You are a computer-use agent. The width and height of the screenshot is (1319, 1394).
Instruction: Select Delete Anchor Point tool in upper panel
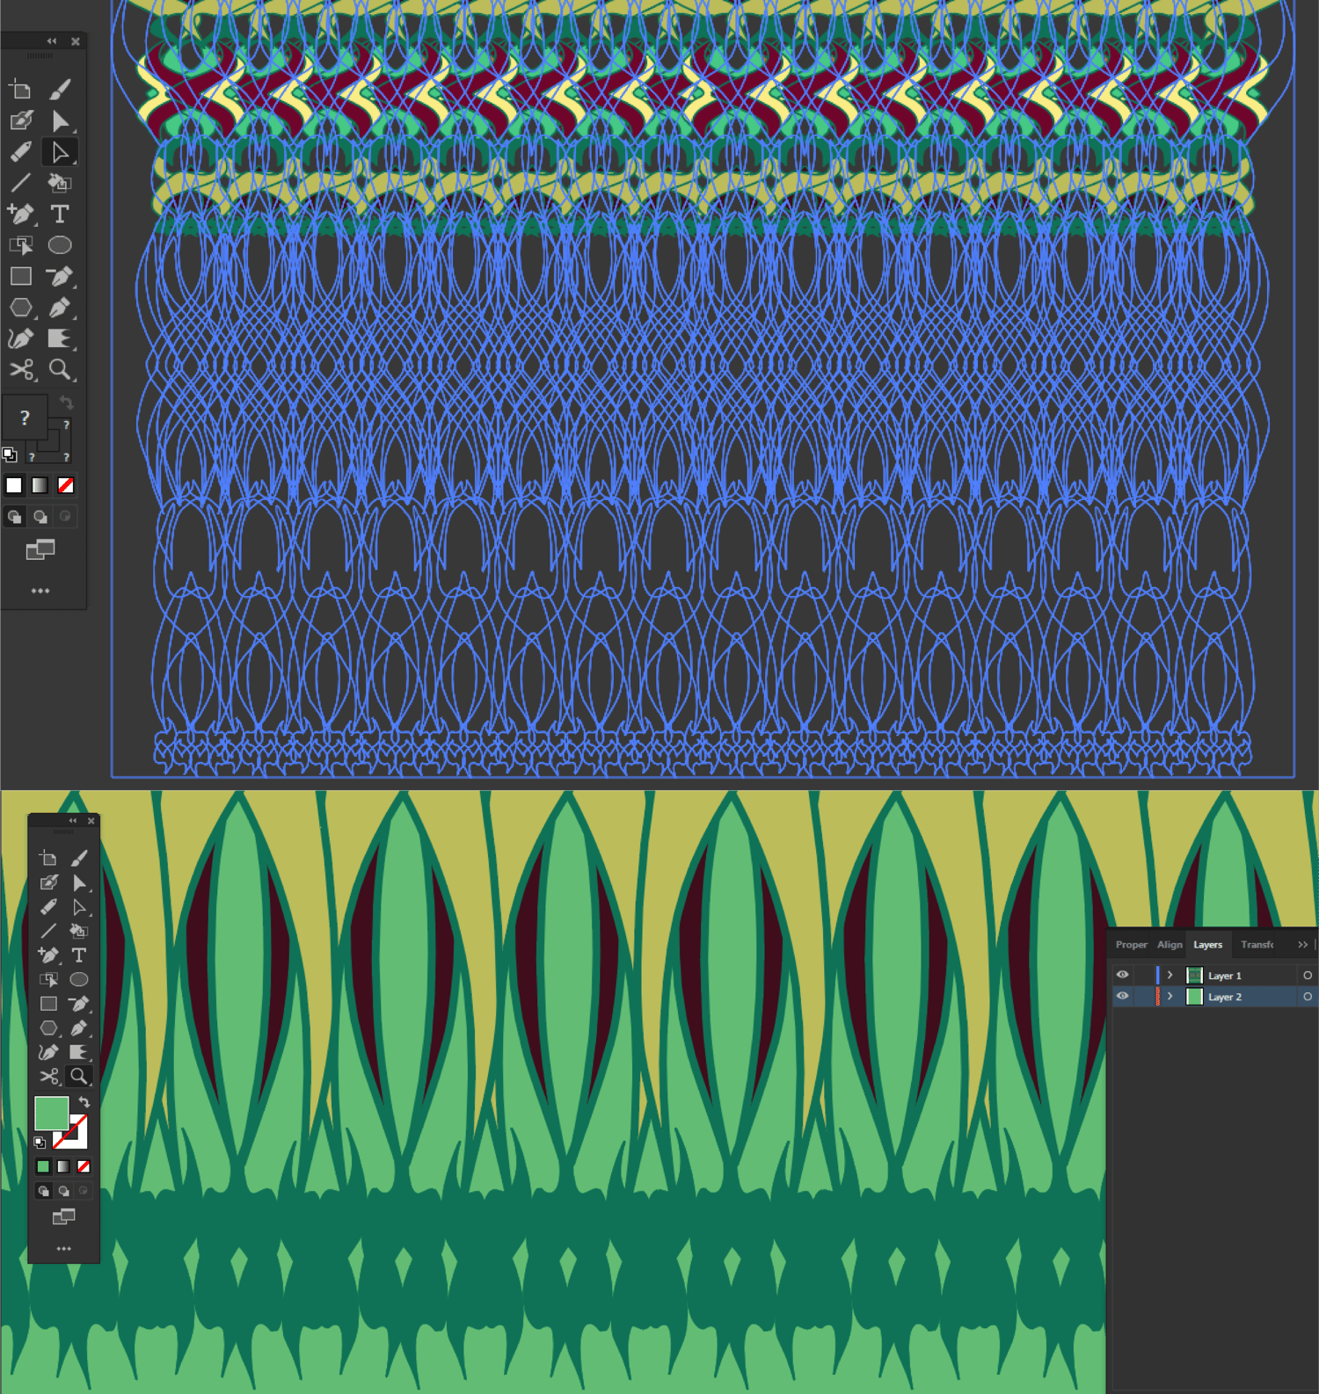coord(60,276)
